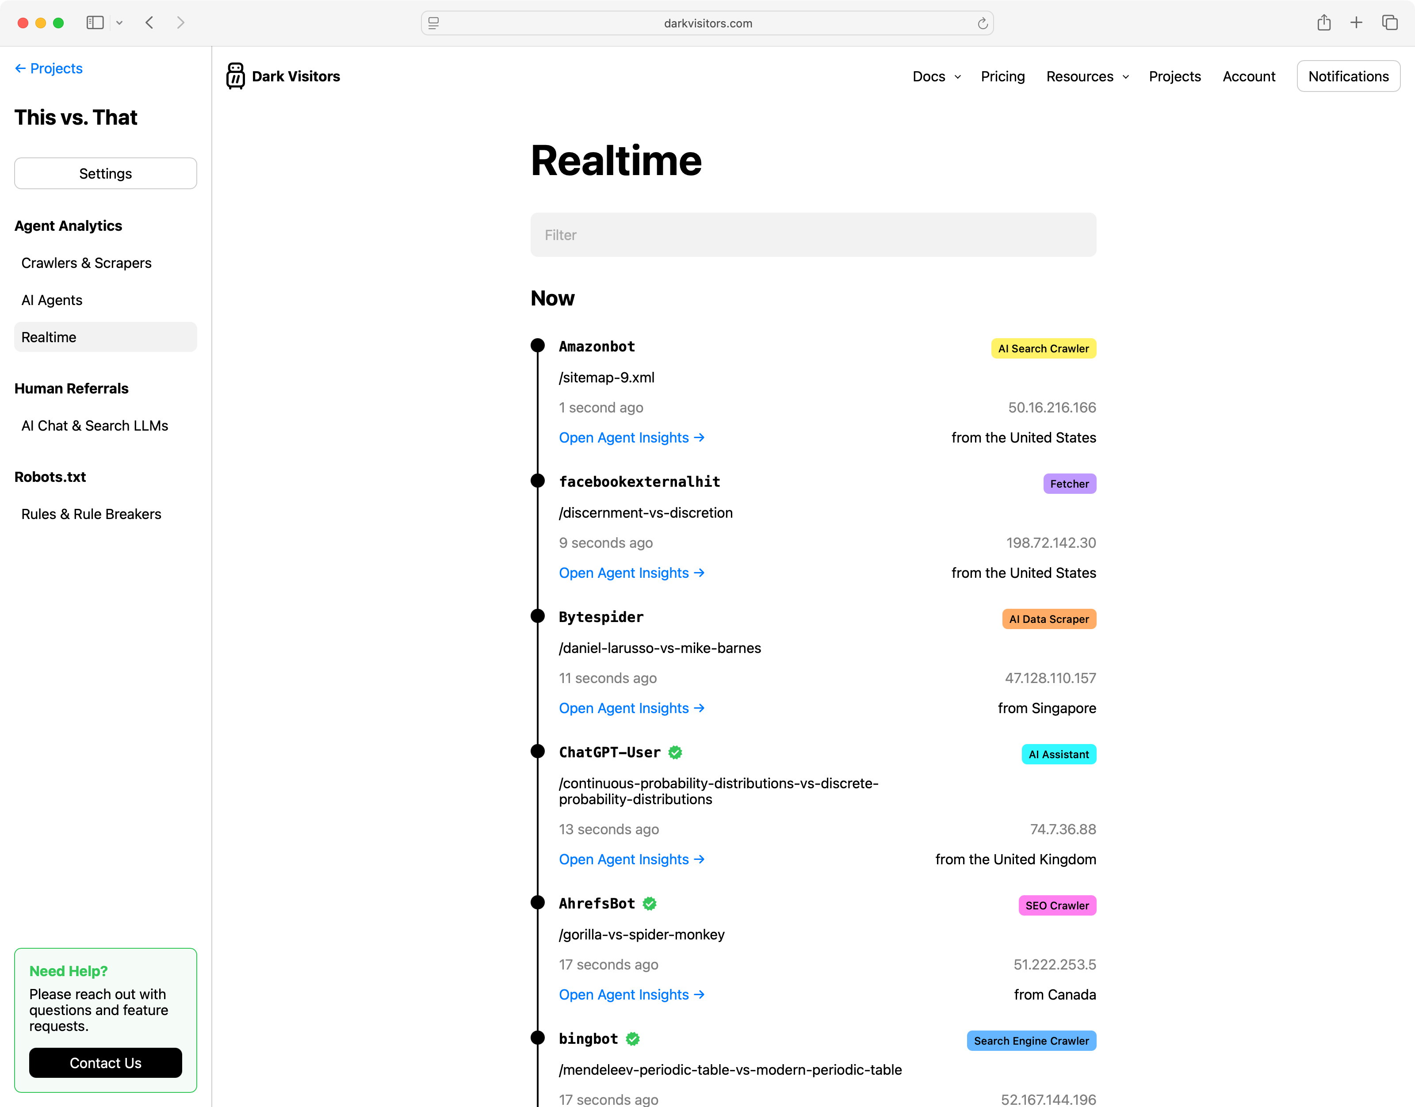Screen dimensions: 1415x1107
Task: Click ChatGPT-User verified checkmark badge
Action: (x=675, y=752)
